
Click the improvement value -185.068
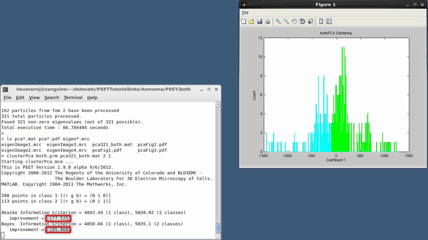[x=58, y=230]
